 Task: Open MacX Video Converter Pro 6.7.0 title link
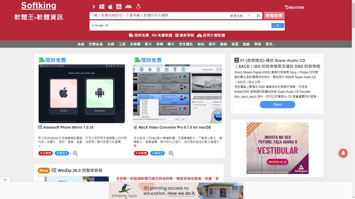pyautogui.click(x=175, y=127)
